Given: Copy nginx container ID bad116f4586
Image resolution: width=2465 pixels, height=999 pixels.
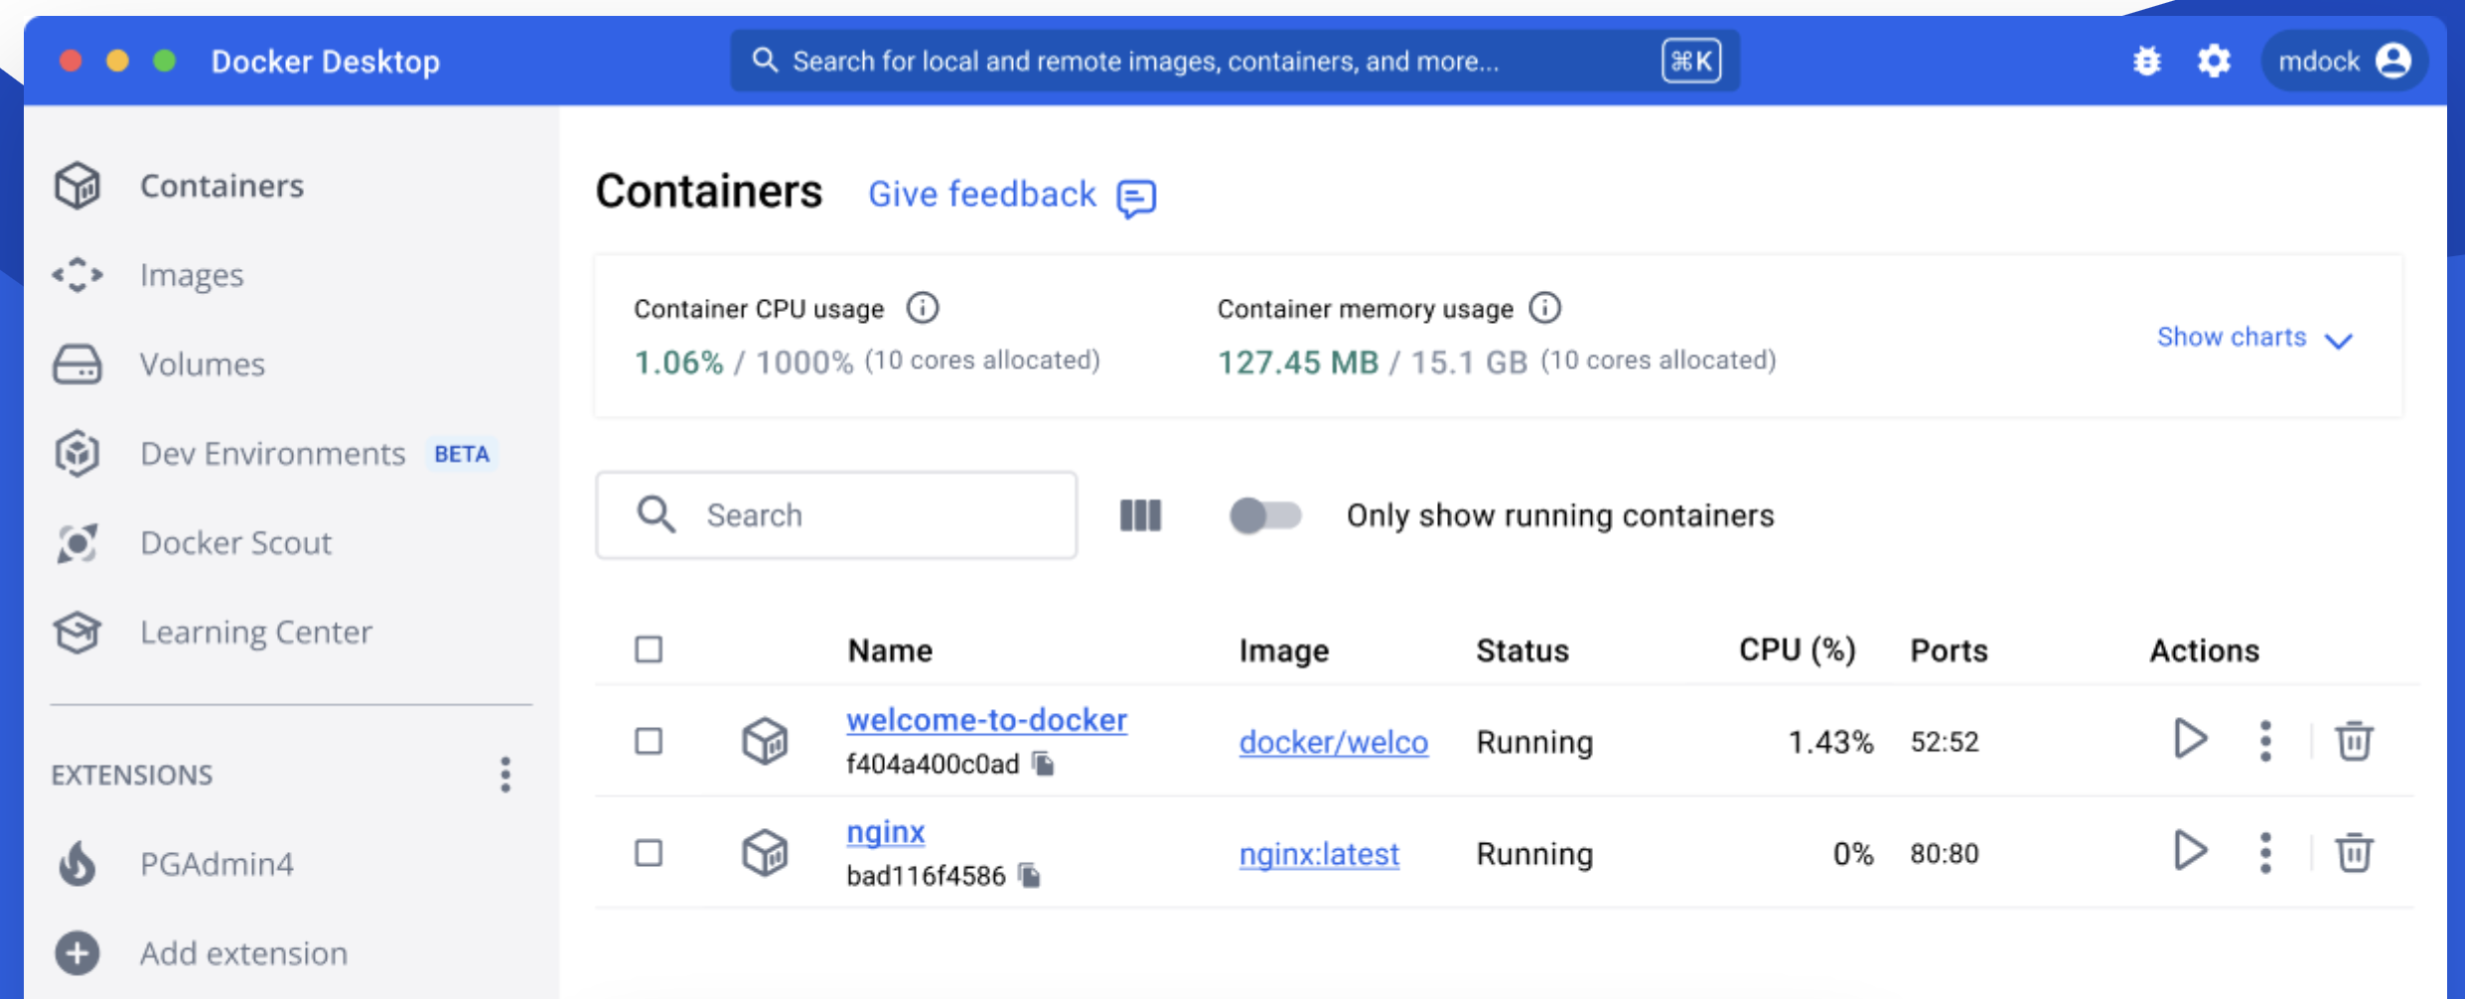Looking at the screenshot, I should tap(1030, 875).
